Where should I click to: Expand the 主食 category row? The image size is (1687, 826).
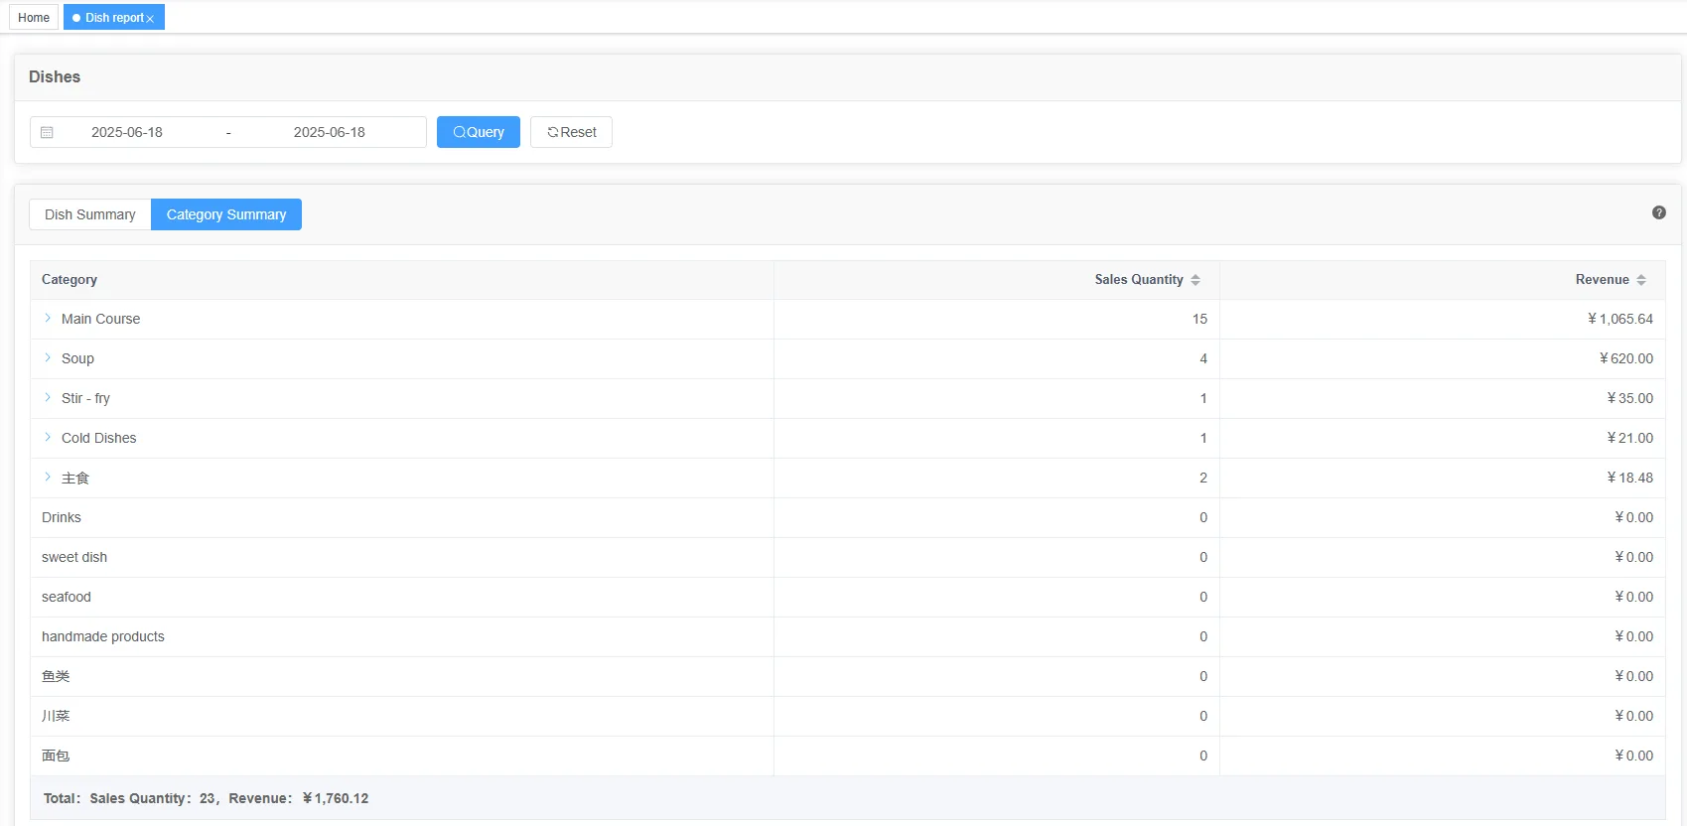point(48,477)
